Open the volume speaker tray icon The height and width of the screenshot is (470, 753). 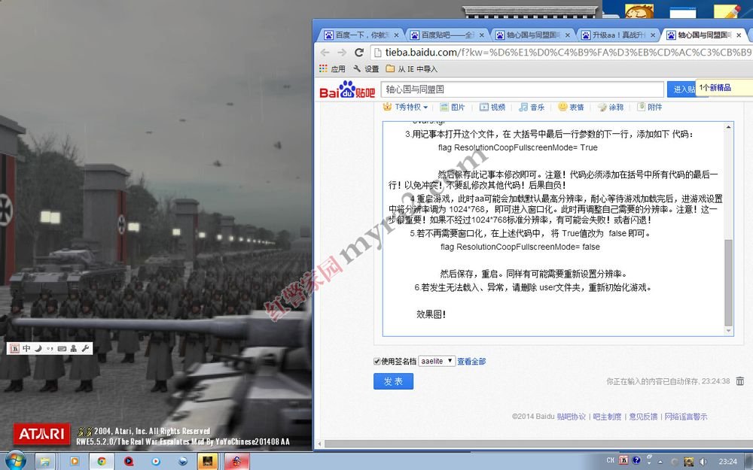point(703,462)
